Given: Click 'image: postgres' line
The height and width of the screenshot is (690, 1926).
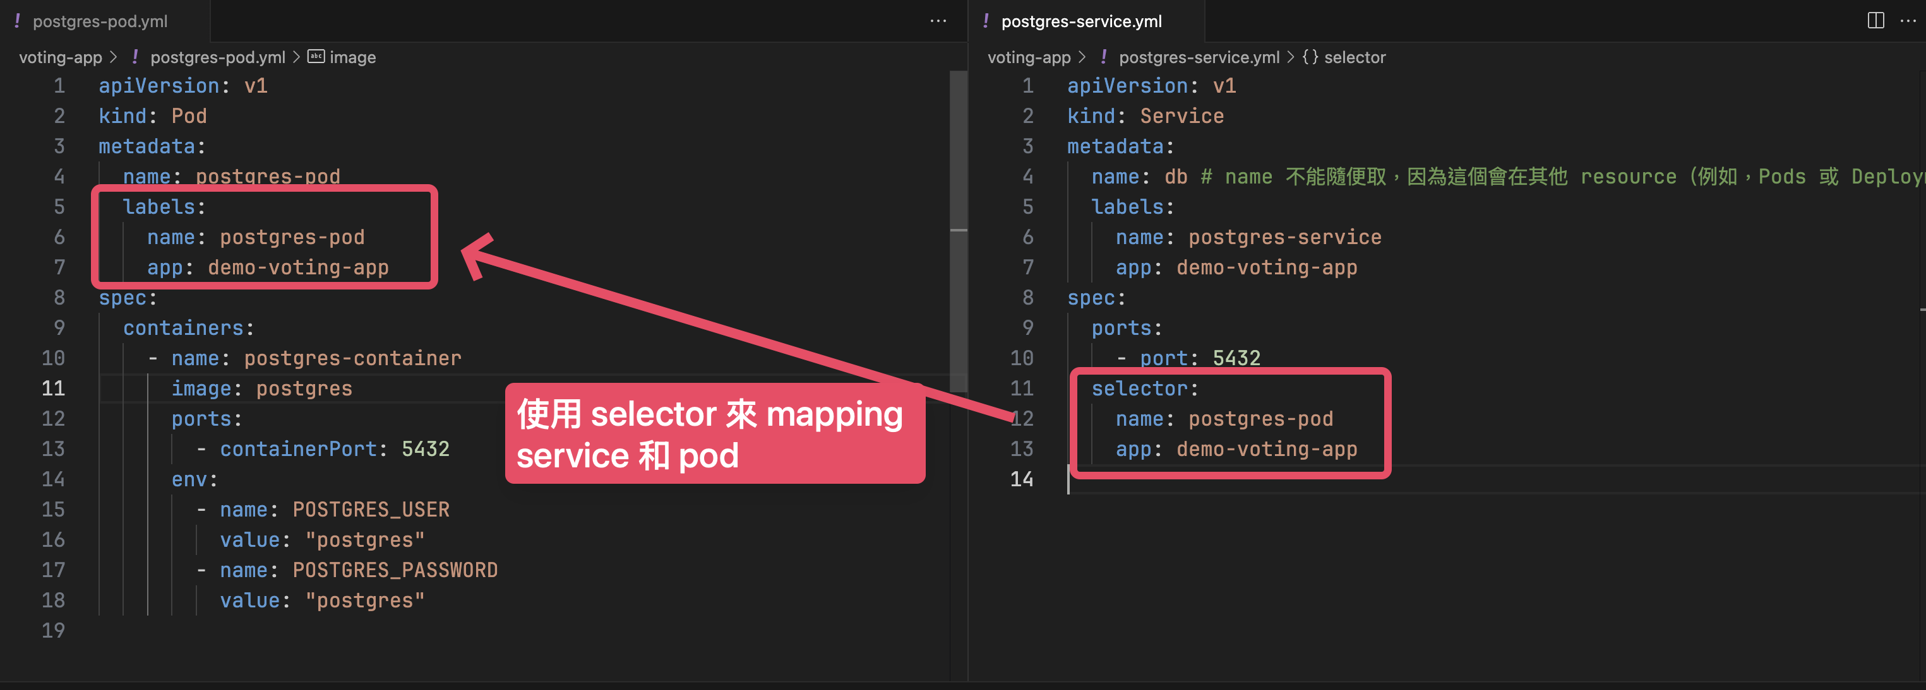Looking at the screenshot, I should pyautogui.click(x=261, y=389).
